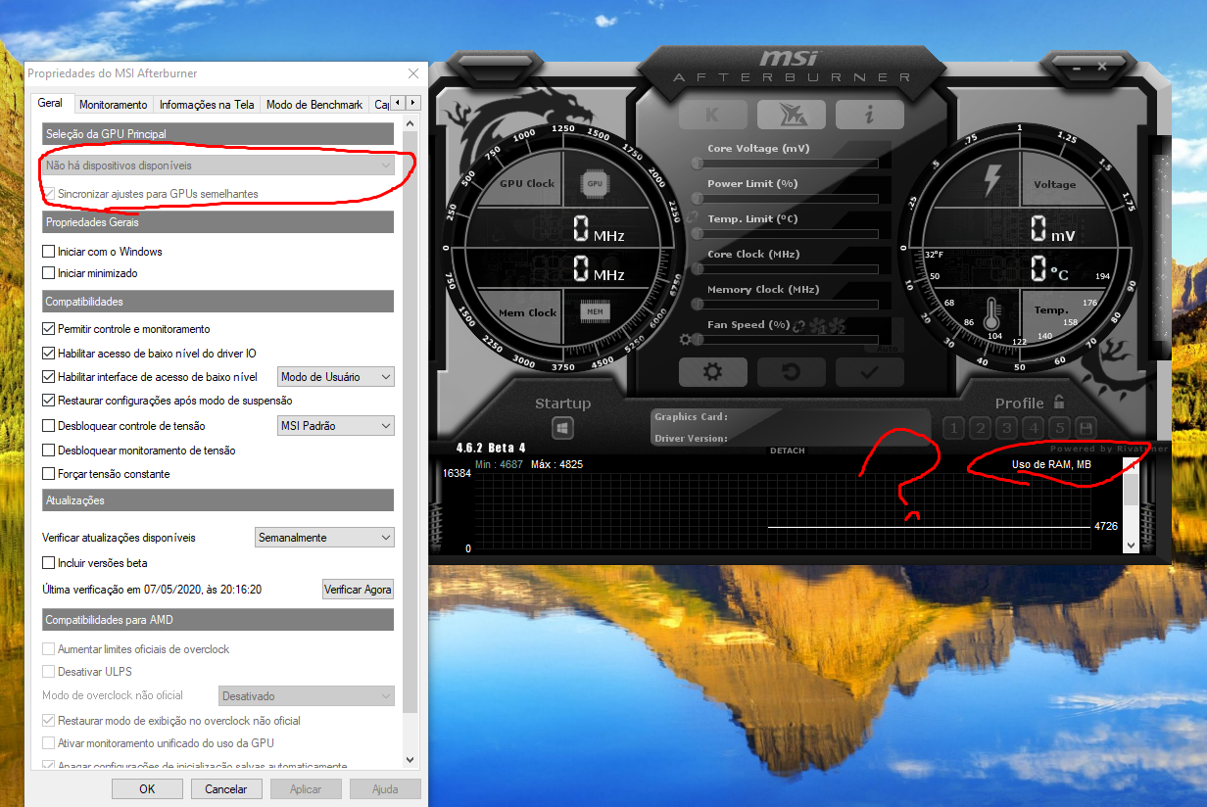
Task: Open Afterburner settings gear button
Action: [712, 372]
